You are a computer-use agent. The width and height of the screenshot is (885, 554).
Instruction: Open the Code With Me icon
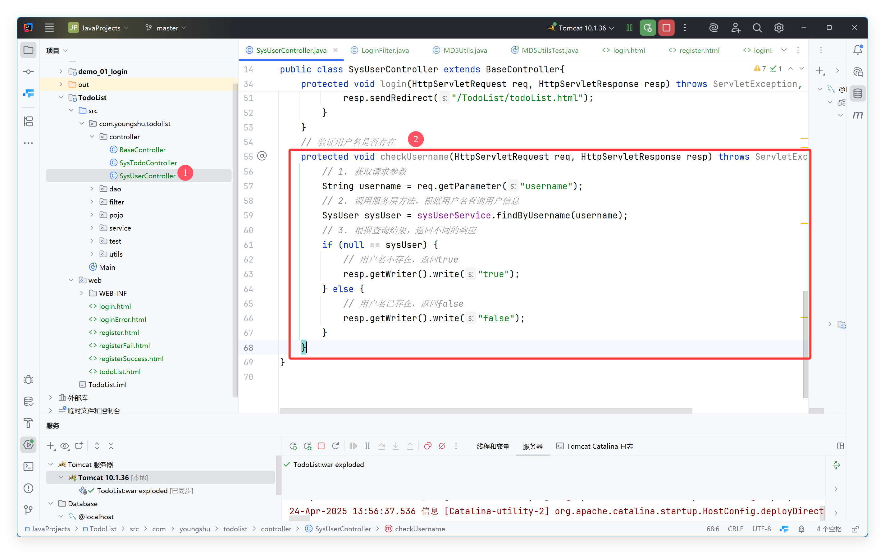pos(736,28)
